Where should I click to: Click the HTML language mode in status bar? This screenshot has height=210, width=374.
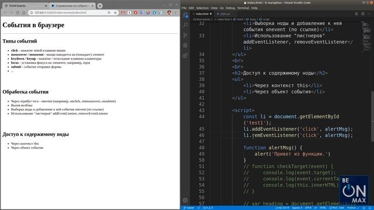323,208
